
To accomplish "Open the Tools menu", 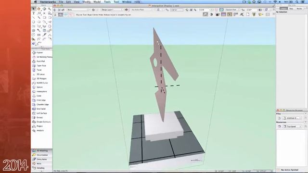I will pos(107,2).
